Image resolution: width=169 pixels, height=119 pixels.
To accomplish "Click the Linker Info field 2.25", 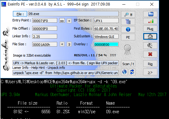I will (45, 36).
